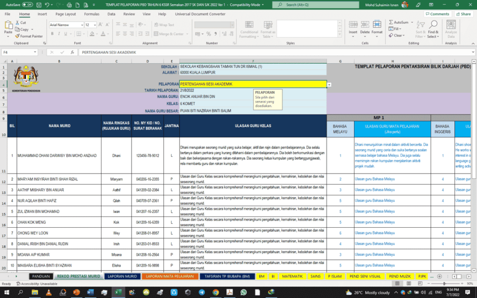Click the Undo arrow icon
This screenshot has width=477, height=298.
click(48, 5)
